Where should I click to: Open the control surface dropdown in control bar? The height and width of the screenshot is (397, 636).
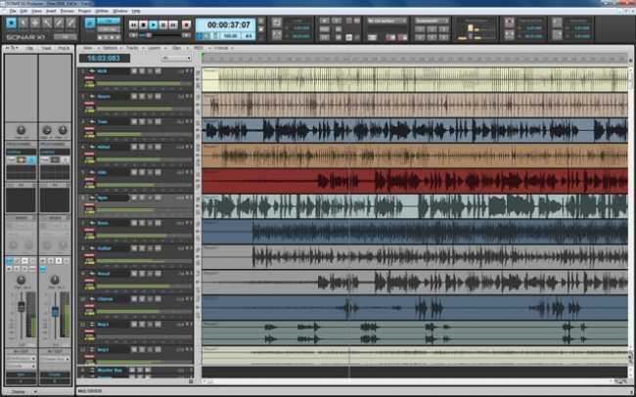pos(386,21)
